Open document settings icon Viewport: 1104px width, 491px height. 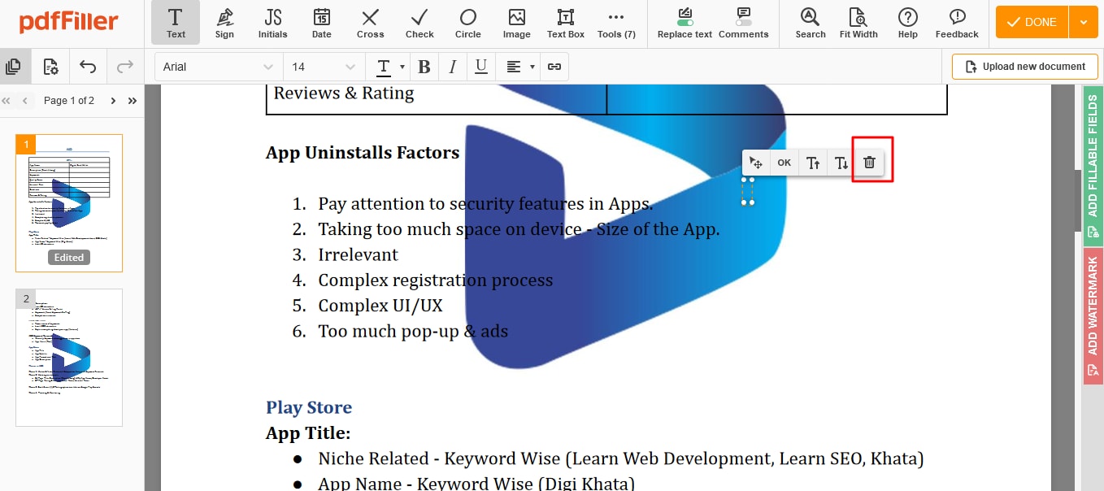click(x=50, y=67)
